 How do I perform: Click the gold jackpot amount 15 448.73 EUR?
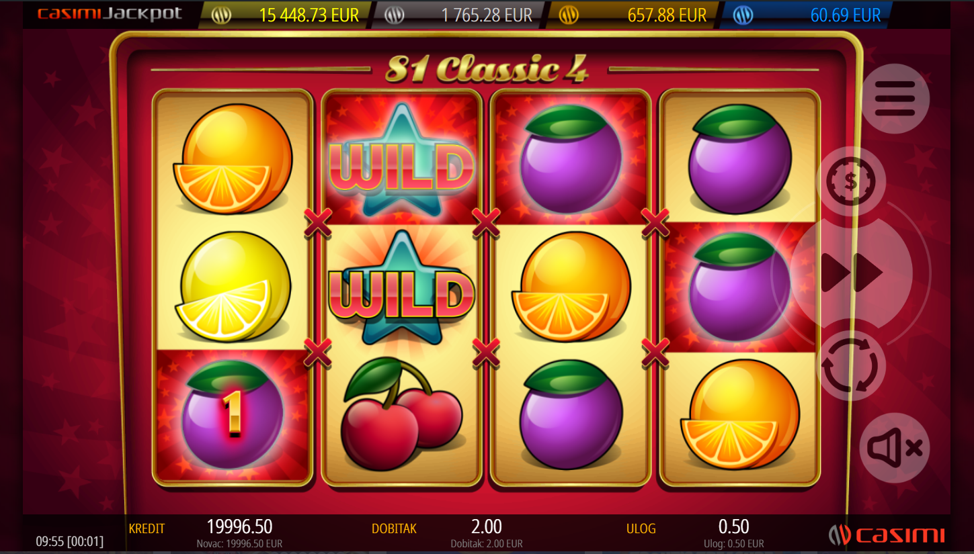point(309,15)
